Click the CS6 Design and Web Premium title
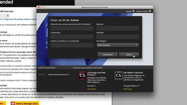Screen dimensions: 187x105 click(x=96, y=74)
